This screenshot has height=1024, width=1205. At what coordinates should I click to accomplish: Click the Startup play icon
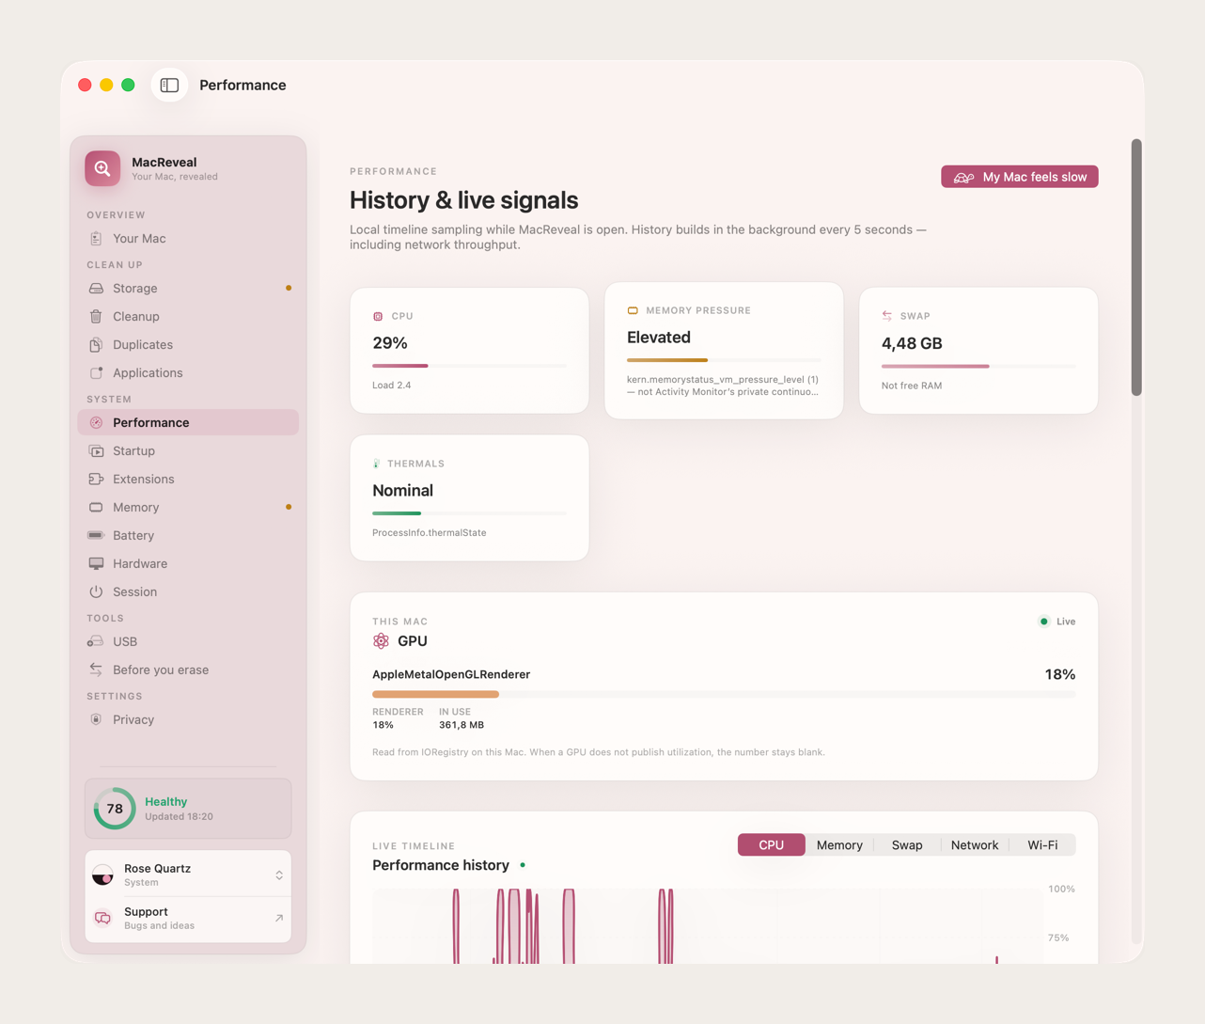point(96,451)
